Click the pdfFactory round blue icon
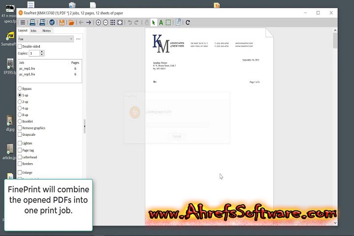The image size is (354, 236). (x=52, y=22)
